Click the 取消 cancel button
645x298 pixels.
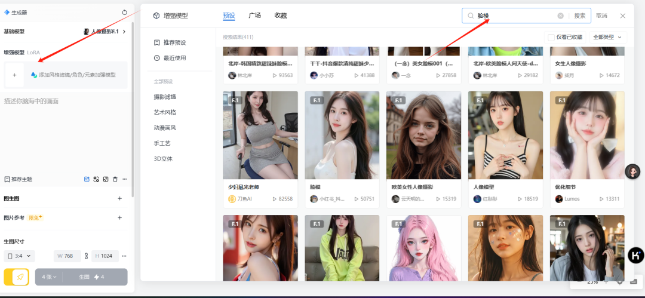(x=601, y=16)
